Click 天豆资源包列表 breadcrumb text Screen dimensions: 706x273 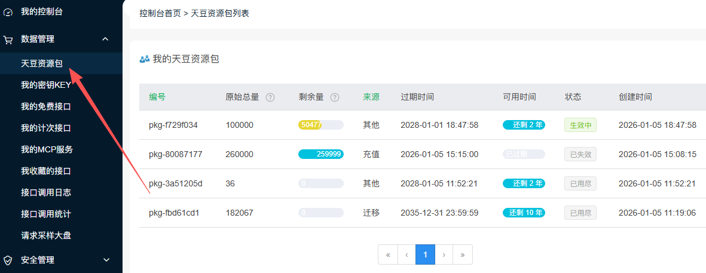pos(220,14)
